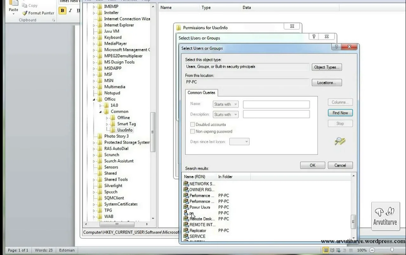Screen dimensions: 406x255
Task: Click Speech folder icon in registry tree
Action: [100, 192]
